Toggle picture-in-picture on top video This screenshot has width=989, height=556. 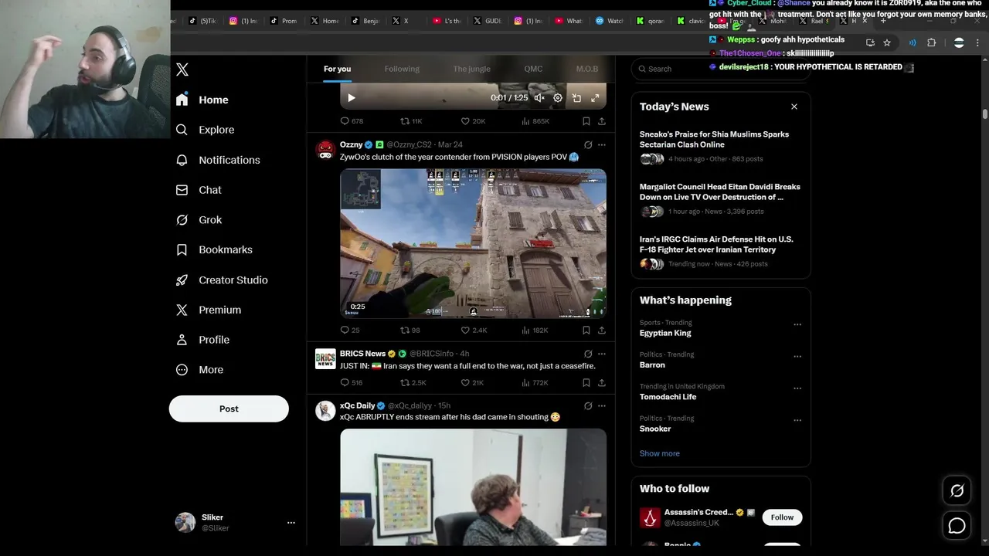[x=576, y=98]
